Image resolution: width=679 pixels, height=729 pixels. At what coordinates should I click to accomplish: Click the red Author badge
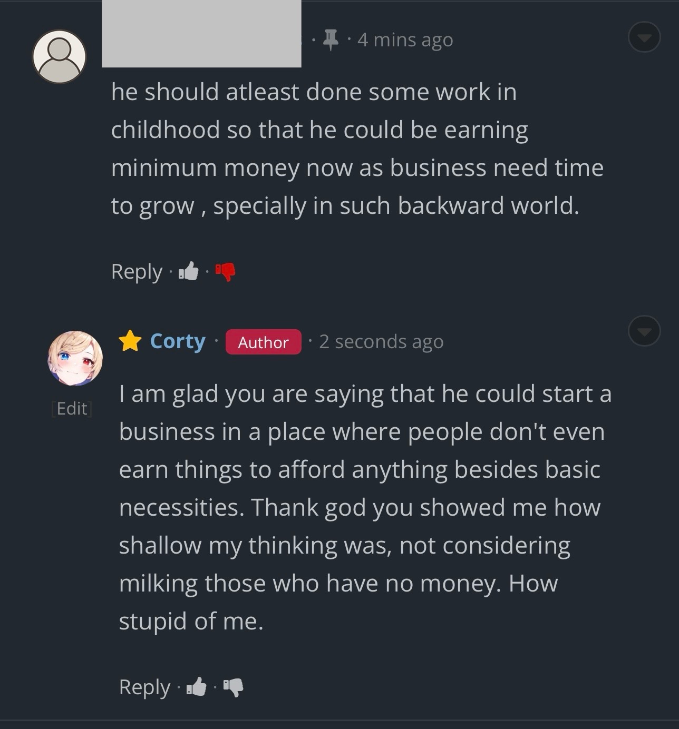[x=263, y=342]
